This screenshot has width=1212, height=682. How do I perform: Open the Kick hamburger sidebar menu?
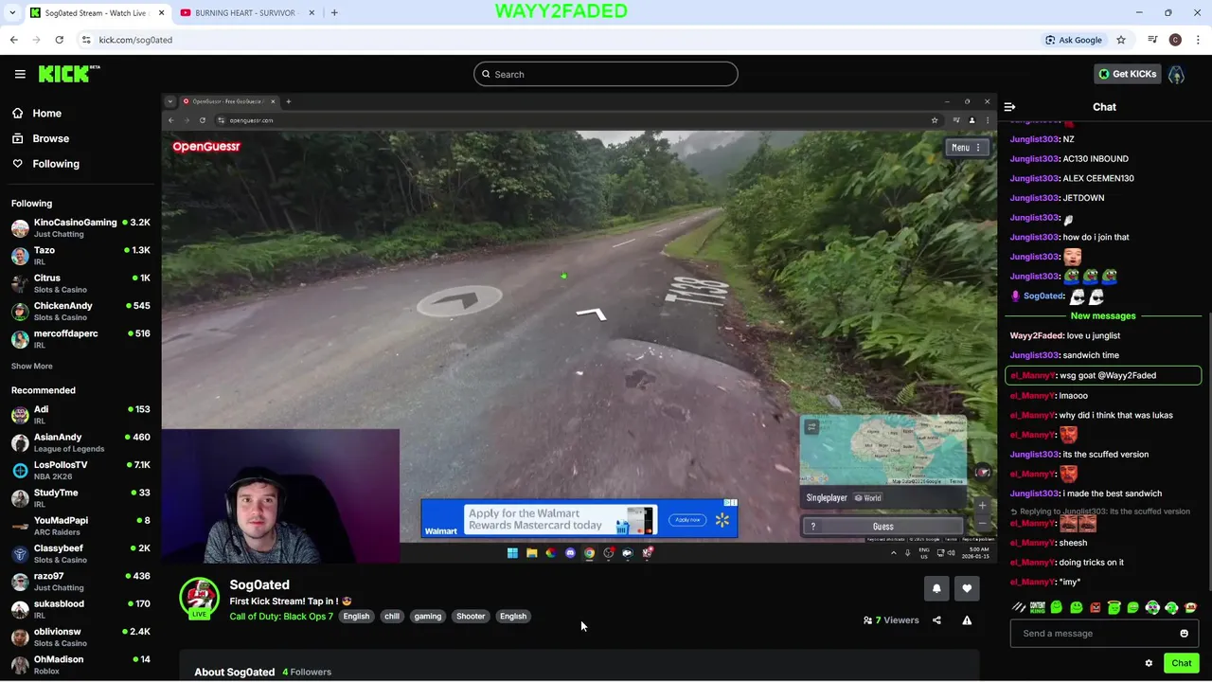pyautogui.click(x=20, y=74)
